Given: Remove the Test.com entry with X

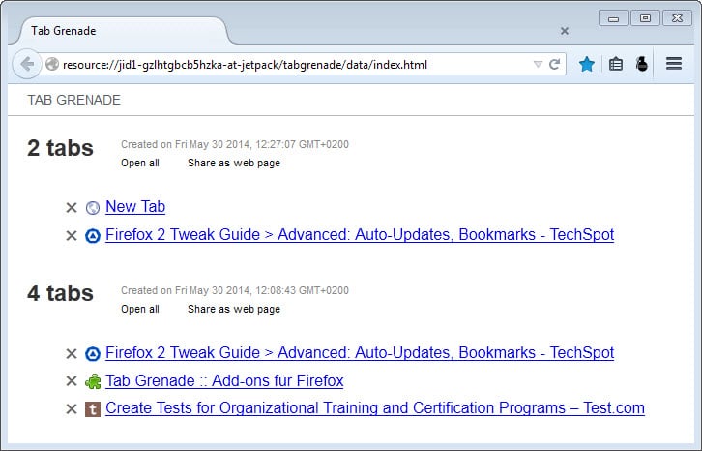Looking at the screenshot, I should 71,409.
